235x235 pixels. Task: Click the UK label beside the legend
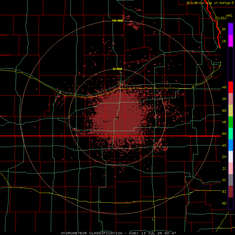(224, 41)
